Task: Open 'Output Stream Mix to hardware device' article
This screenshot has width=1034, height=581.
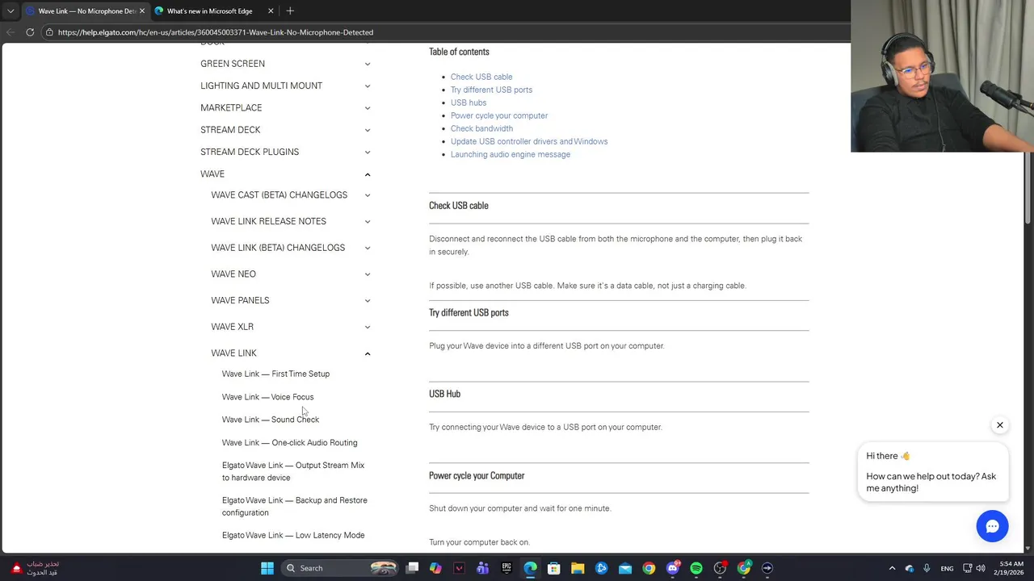Action: [293, 471]
